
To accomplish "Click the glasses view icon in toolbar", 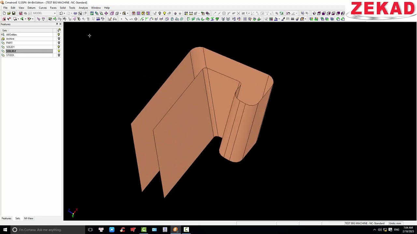I will tap(75, 13).
